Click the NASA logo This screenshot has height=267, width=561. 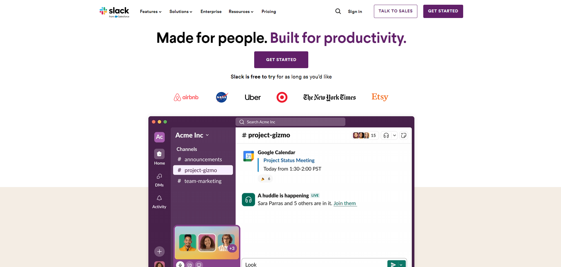click(x=222, y=97)
